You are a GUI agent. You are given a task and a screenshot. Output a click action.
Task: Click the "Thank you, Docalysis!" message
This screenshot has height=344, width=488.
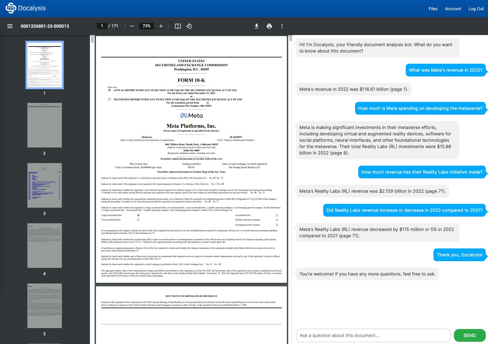(x=459, y=255)
